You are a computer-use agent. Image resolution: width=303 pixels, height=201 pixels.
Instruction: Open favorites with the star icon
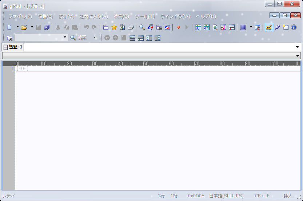click(114, 27)
